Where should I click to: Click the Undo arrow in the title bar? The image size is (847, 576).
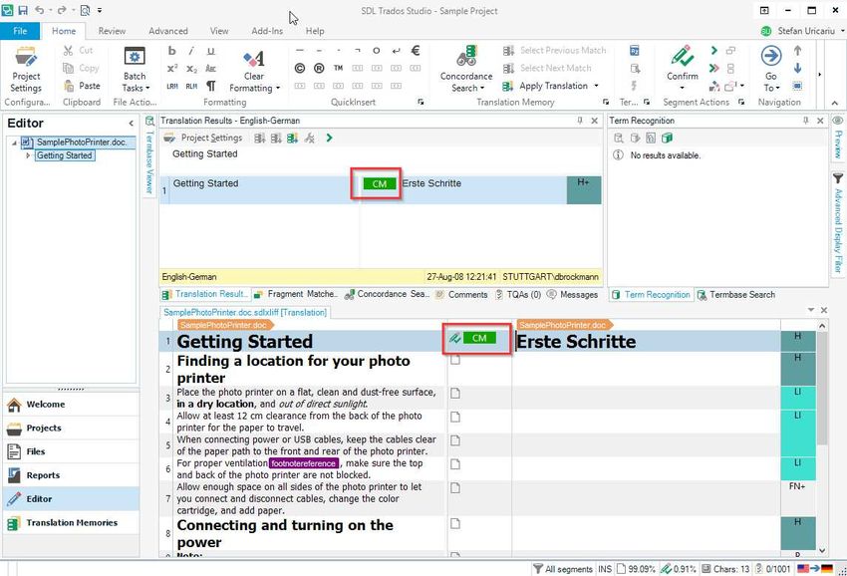pos(40,10)
